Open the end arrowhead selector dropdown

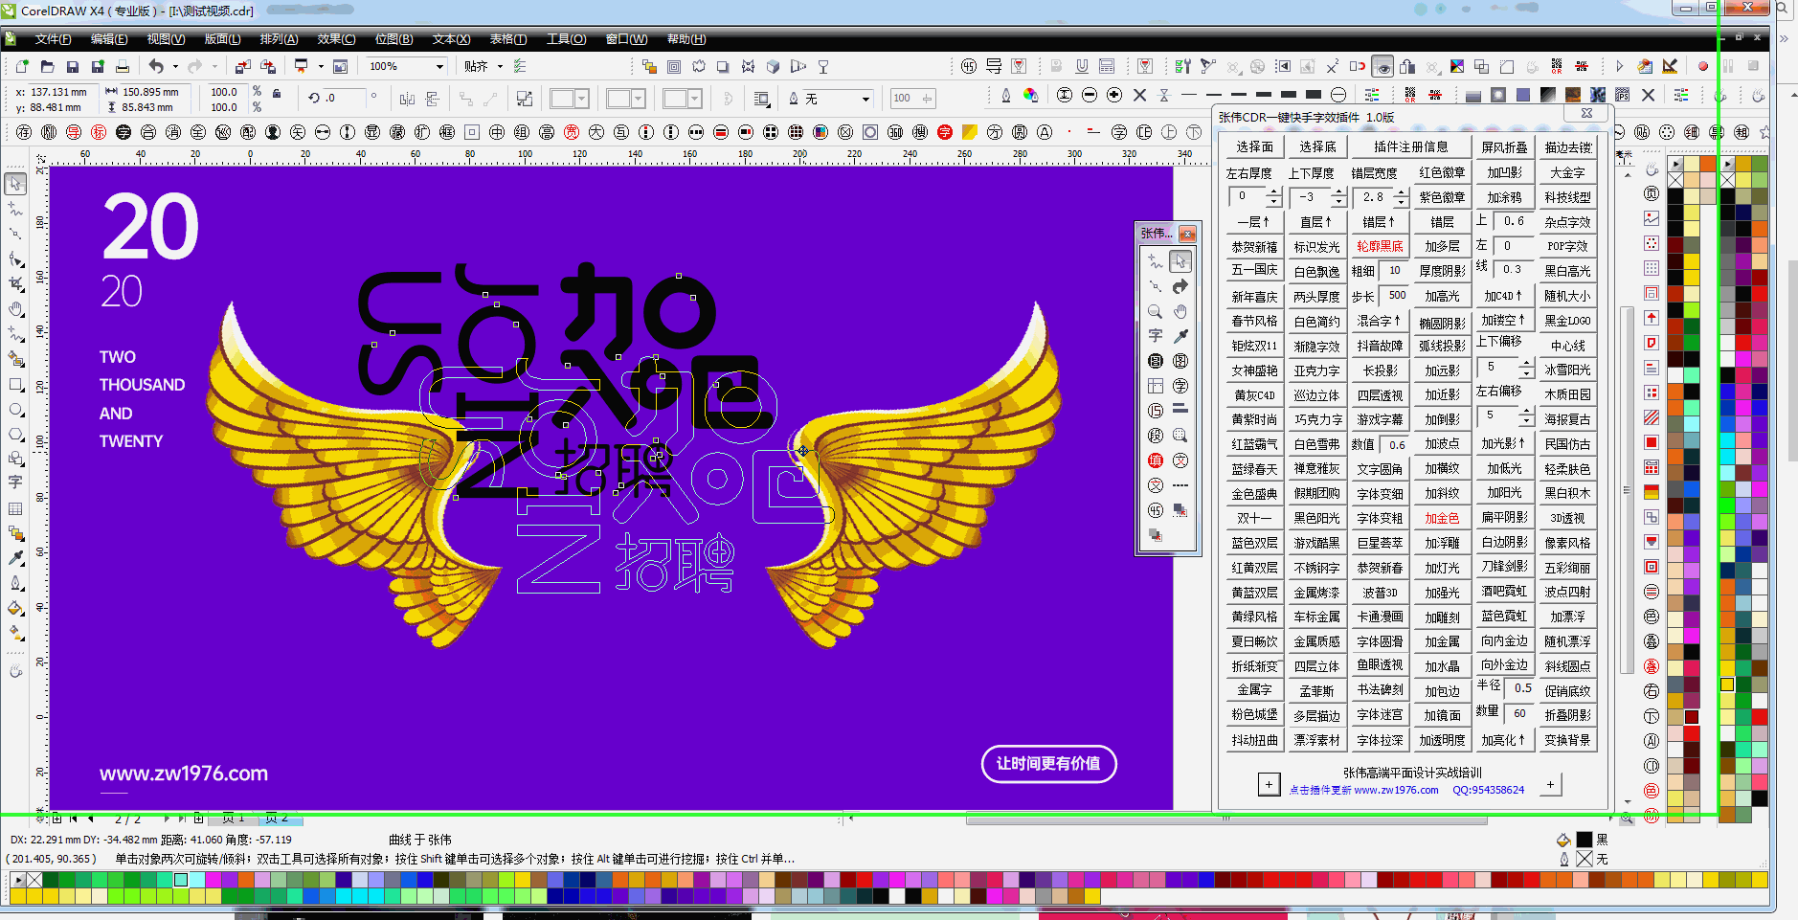coord(695,98)
